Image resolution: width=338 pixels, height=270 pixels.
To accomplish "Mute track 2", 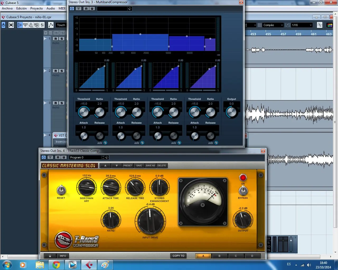I will click(56, 71).
